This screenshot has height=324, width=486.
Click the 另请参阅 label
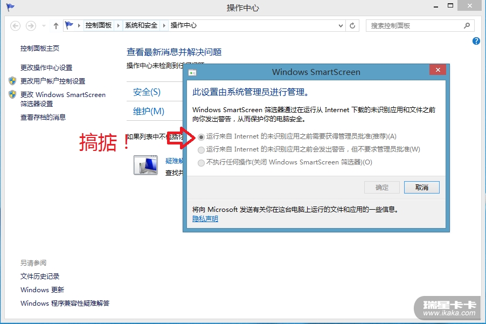point(33,263)
